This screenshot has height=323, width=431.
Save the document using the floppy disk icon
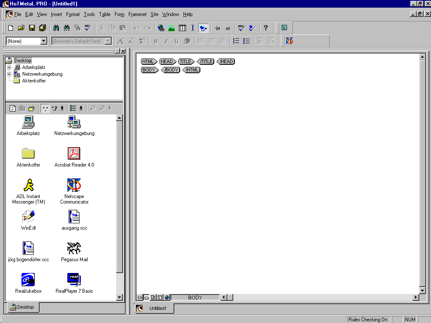point(32,28)
